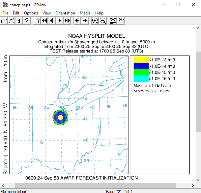Click the source star marker on the map
This screenshot has width=201, height=193.
(42, 142)
